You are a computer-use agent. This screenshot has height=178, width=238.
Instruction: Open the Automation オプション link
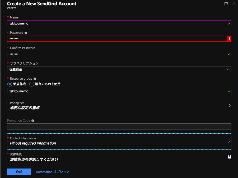click(53, 172)
